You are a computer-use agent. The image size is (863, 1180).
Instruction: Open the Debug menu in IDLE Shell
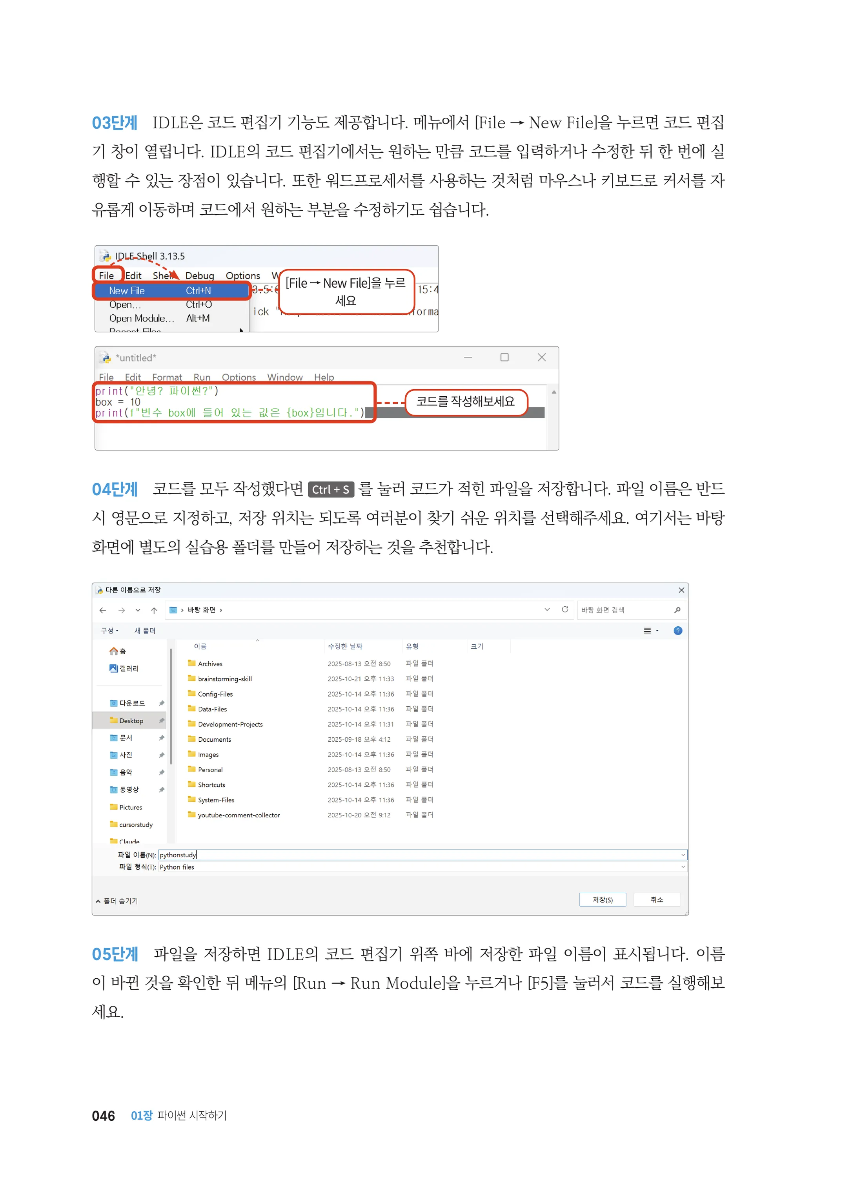200,275
